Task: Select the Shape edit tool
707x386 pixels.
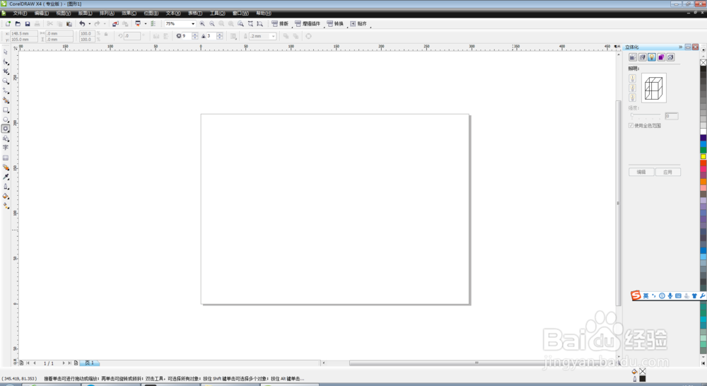Action: click(x=6, y=62)
